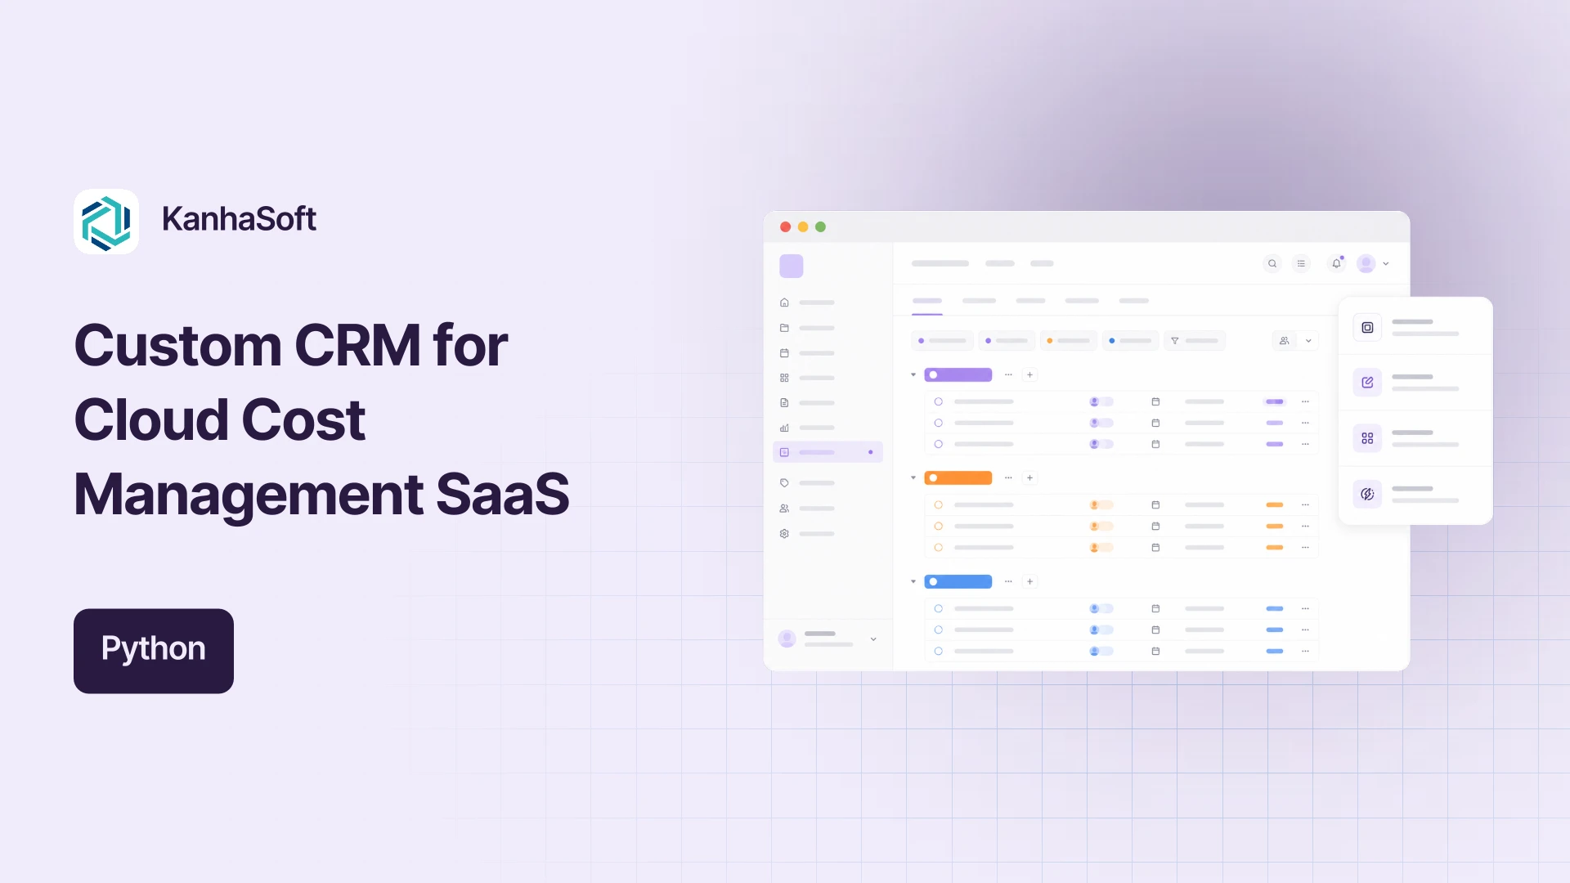Open the three-dots menu of the blue group
1570x883 pixels.
(x=1008, y=581)
